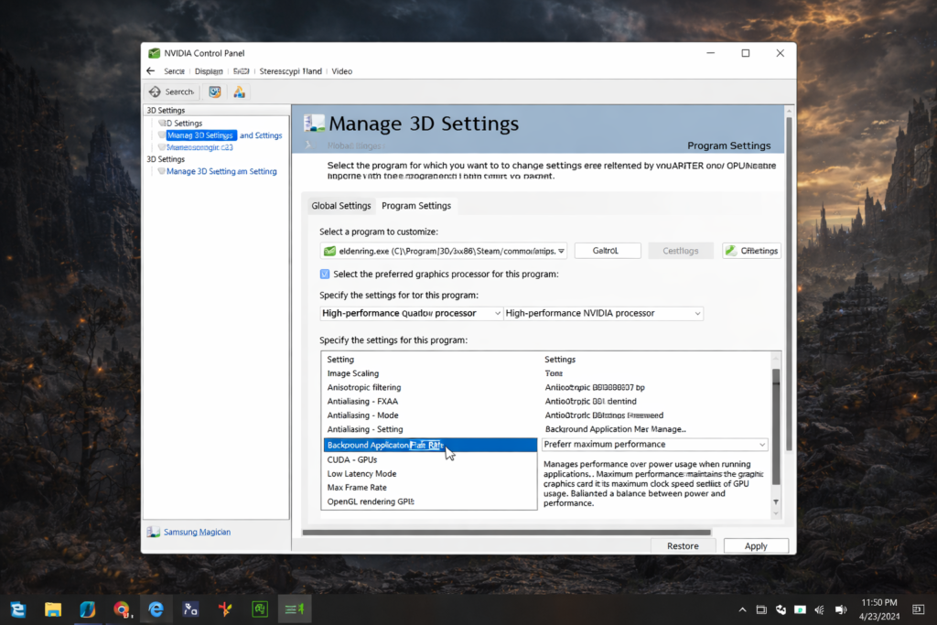Screen dimensions: 937x625
Task: Open the Display menu
Action: point(209,70)
